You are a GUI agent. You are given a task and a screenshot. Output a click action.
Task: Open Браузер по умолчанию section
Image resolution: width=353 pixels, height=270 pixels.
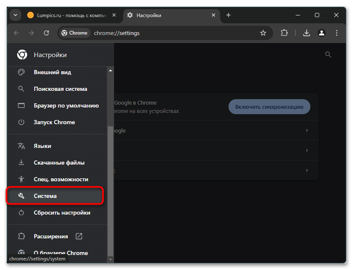click(57, 105)
